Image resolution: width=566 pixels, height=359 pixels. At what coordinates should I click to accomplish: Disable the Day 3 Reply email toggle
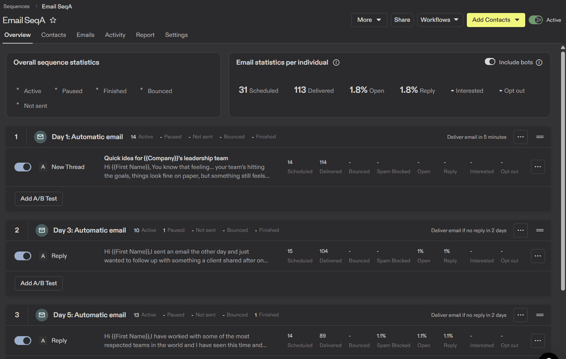[23, 256]
